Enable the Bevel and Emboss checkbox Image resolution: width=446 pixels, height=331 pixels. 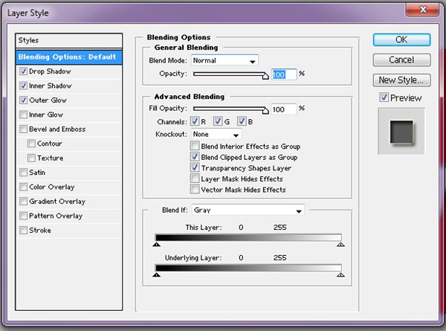(23, 129)
